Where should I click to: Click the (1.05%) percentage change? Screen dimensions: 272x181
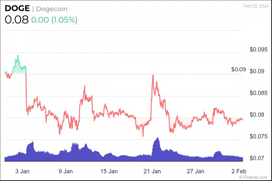click(x=64, y=20)
